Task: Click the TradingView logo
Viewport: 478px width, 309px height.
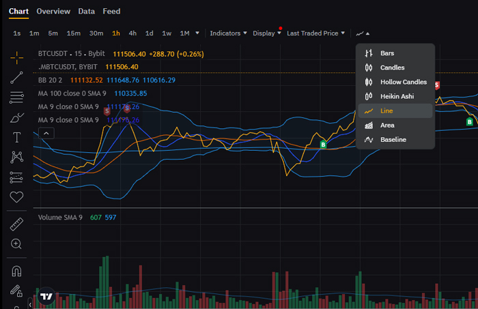Action: click(46, 296)
